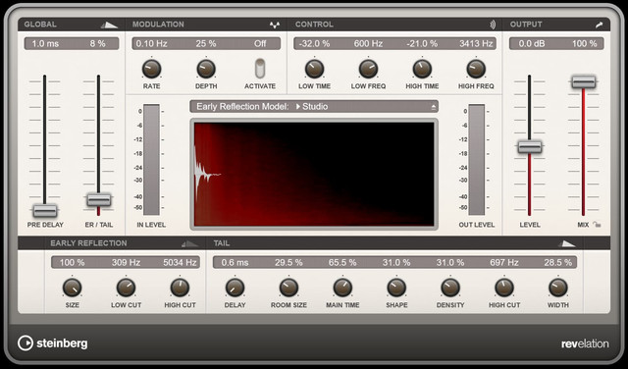Click the Tail Delay knob

pyautogui.click(x=235, y=288)
